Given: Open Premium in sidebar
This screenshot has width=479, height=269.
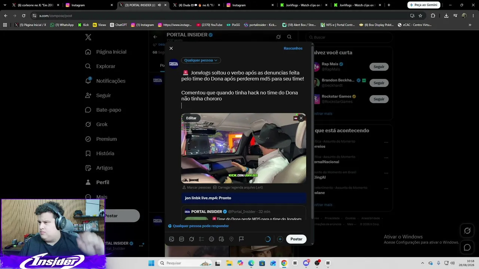Looking at the screenshot, I should click(101, 139).
